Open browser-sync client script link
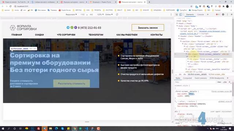The height and width of the screenshot is (131, 234). (203, 32)
